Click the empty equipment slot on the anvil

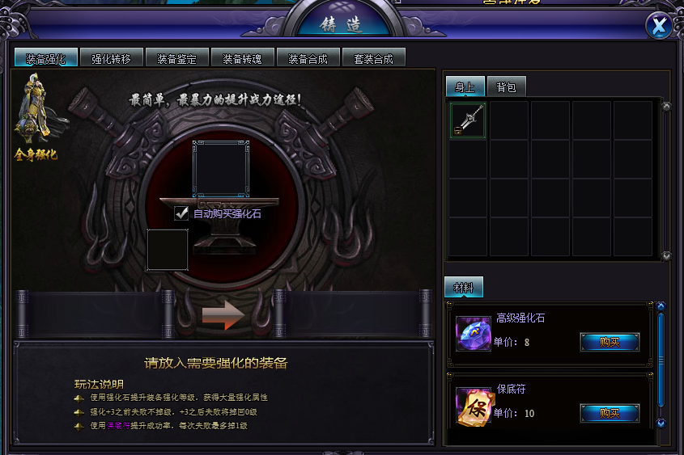221,169
